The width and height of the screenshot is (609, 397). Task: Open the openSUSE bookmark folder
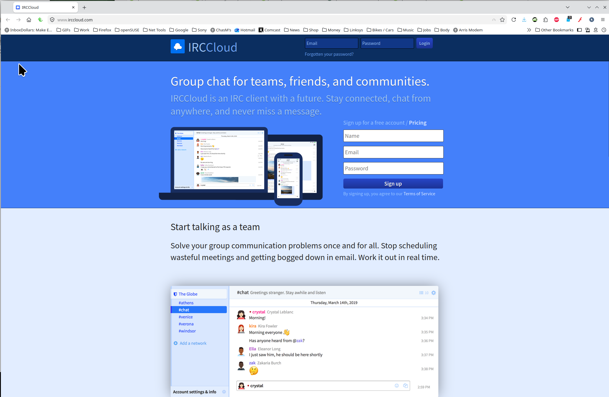(x=127, y=30)
